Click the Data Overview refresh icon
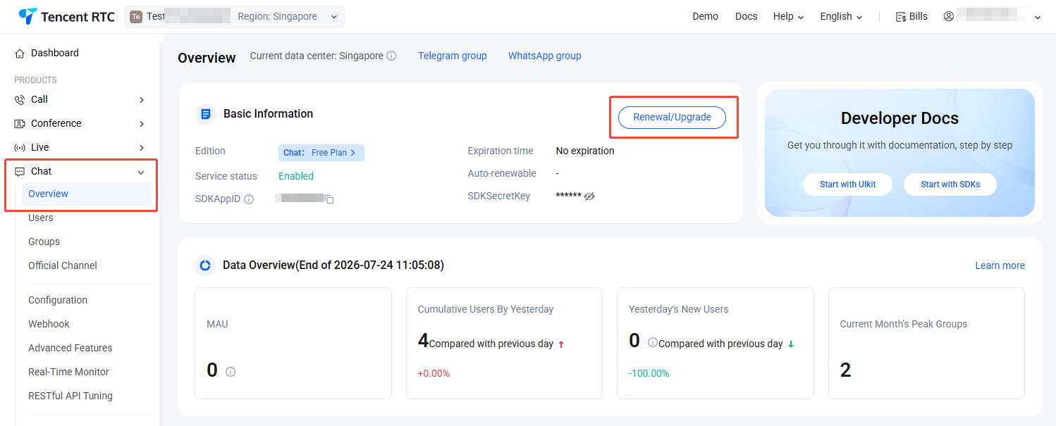 tap(205, 265)
